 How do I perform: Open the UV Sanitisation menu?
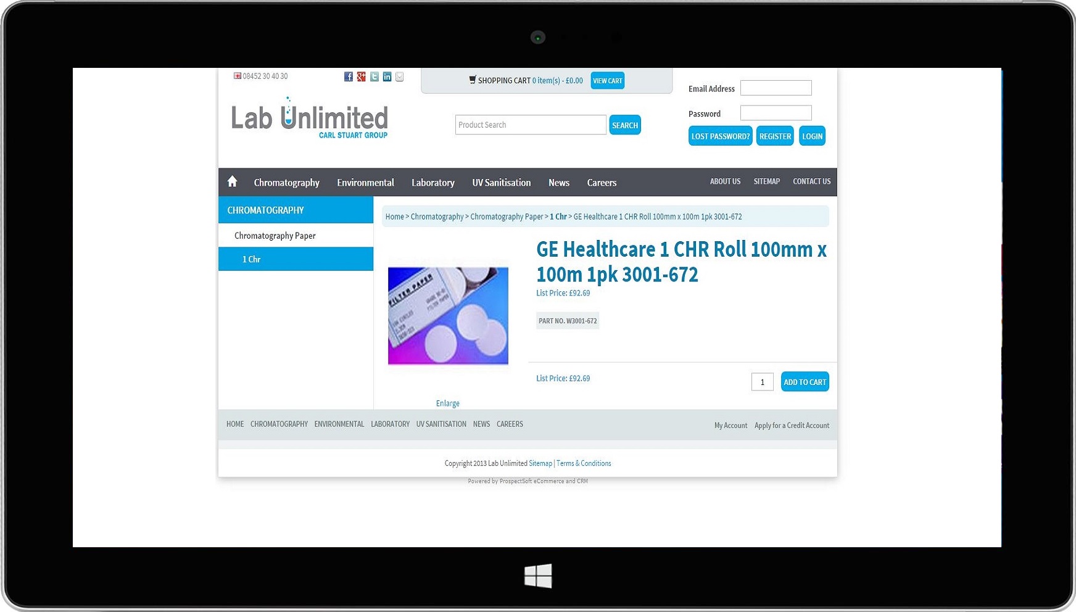[x=501, y=183]
